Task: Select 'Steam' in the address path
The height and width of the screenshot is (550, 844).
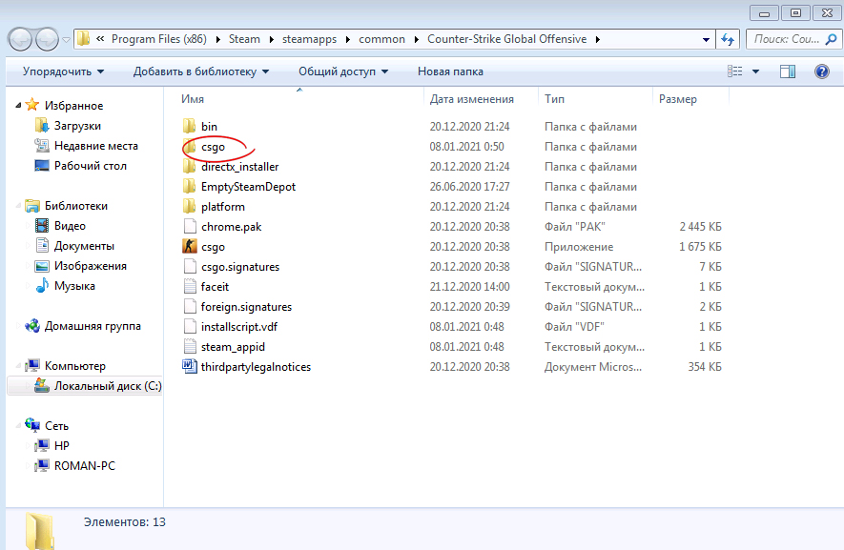Action: coord(244,39)
